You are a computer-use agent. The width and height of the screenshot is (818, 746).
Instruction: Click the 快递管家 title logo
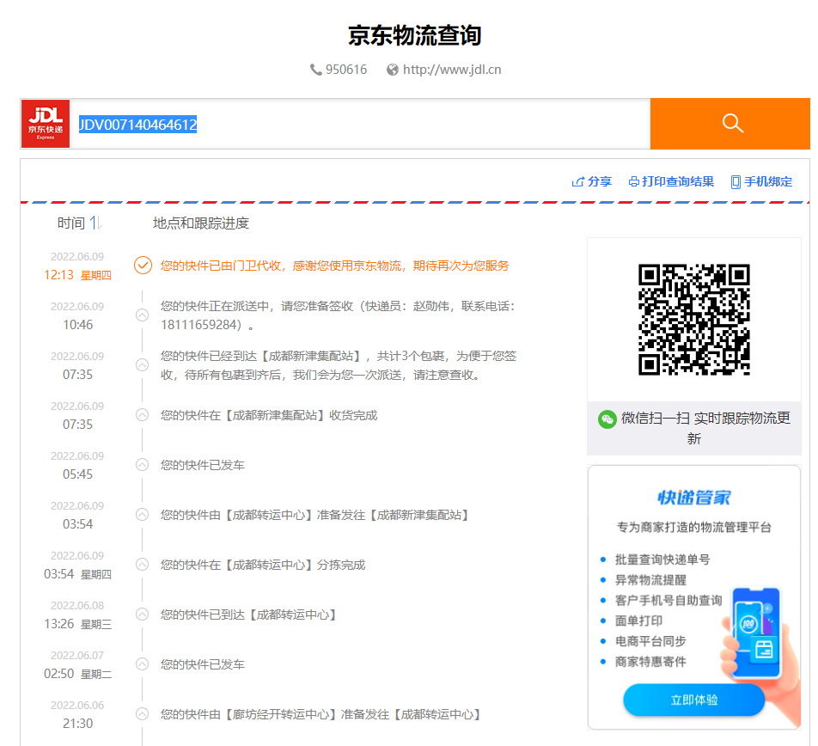pos(694,498)
